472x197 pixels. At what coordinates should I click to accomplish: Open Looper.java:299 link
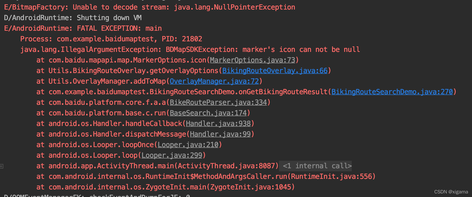pyautogui.click(x=172, y=155)
